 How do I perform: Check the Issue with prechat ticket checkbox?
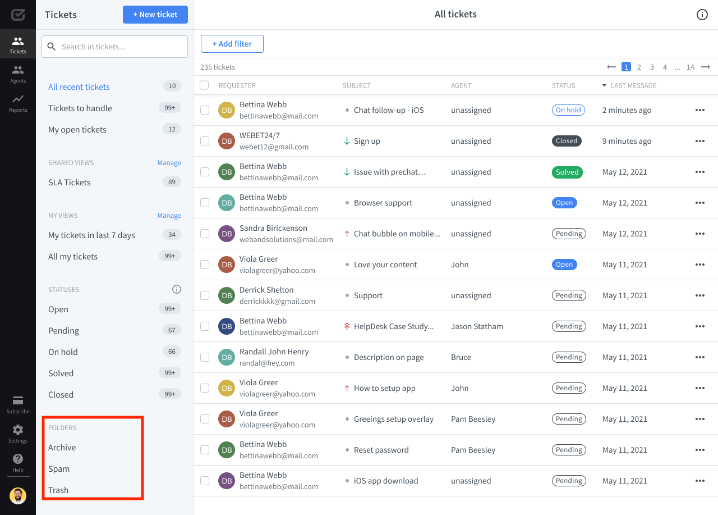point(205,172)
